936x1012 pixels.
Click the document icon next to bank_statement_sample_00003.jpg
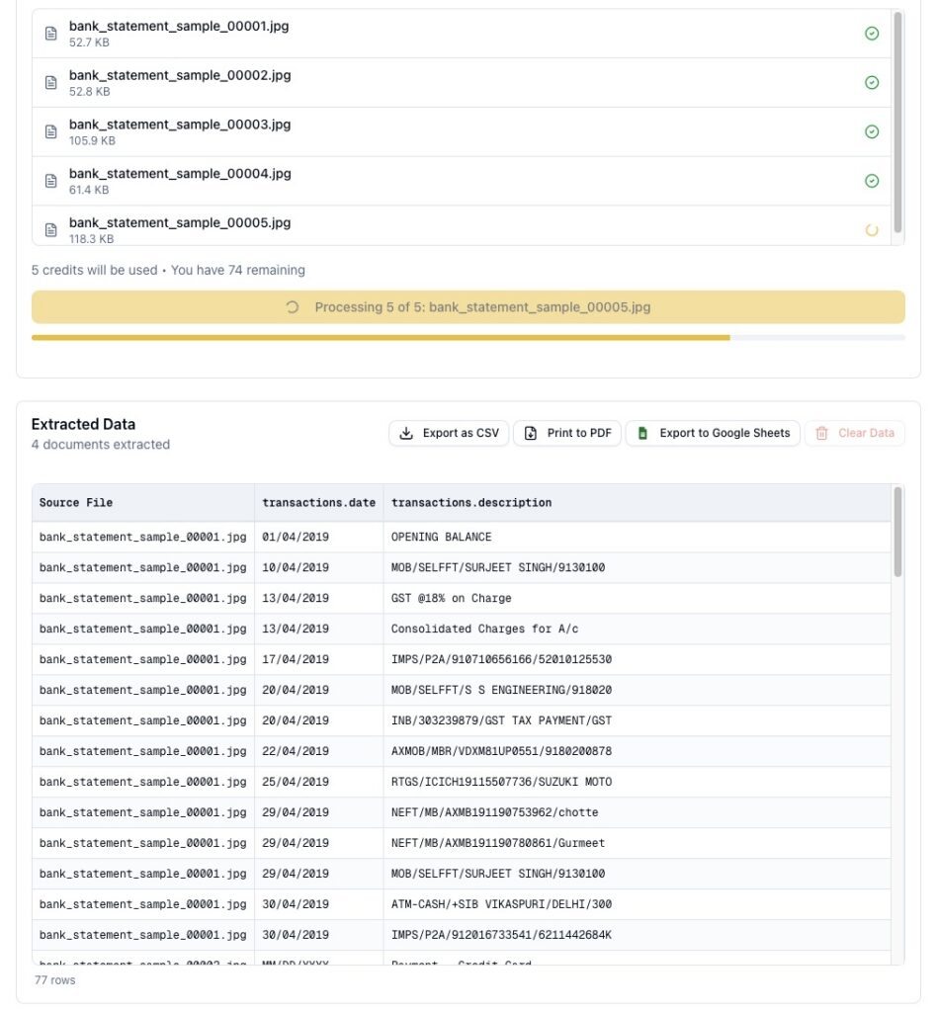tap(51, 131)
